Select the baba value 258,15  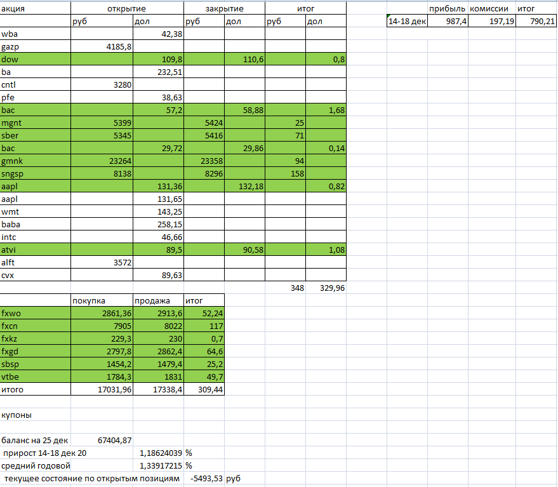(158, 224)
